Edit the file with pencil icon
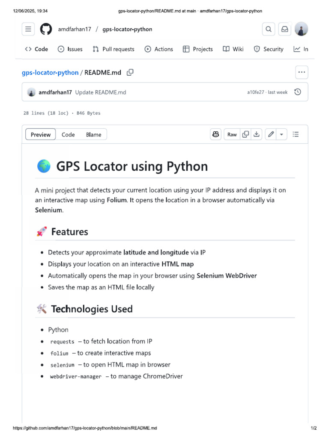Image resolution: width=329 pixels, height=438 pixels. [x=271, y=134]
